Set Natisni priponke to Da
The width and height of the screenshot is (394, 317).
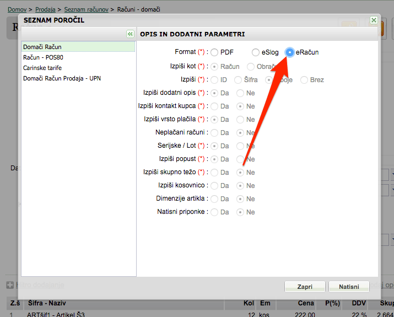(x=214, y=212)
